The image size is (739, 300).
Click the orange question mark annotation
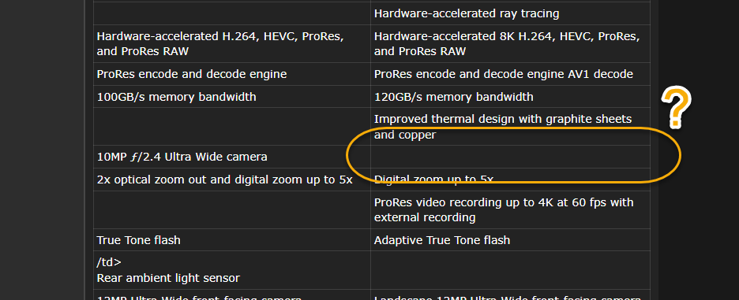tap(676, 107)
